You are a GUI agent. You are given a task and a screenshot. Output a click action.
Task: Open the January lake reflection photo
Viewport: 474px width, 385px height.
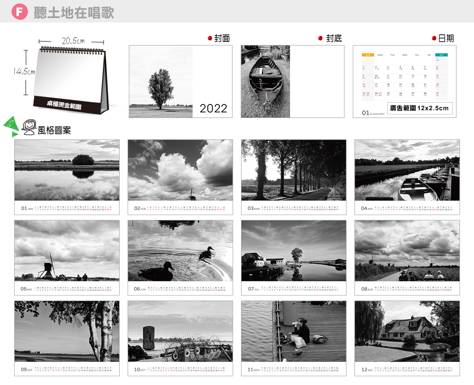point(67,170)
